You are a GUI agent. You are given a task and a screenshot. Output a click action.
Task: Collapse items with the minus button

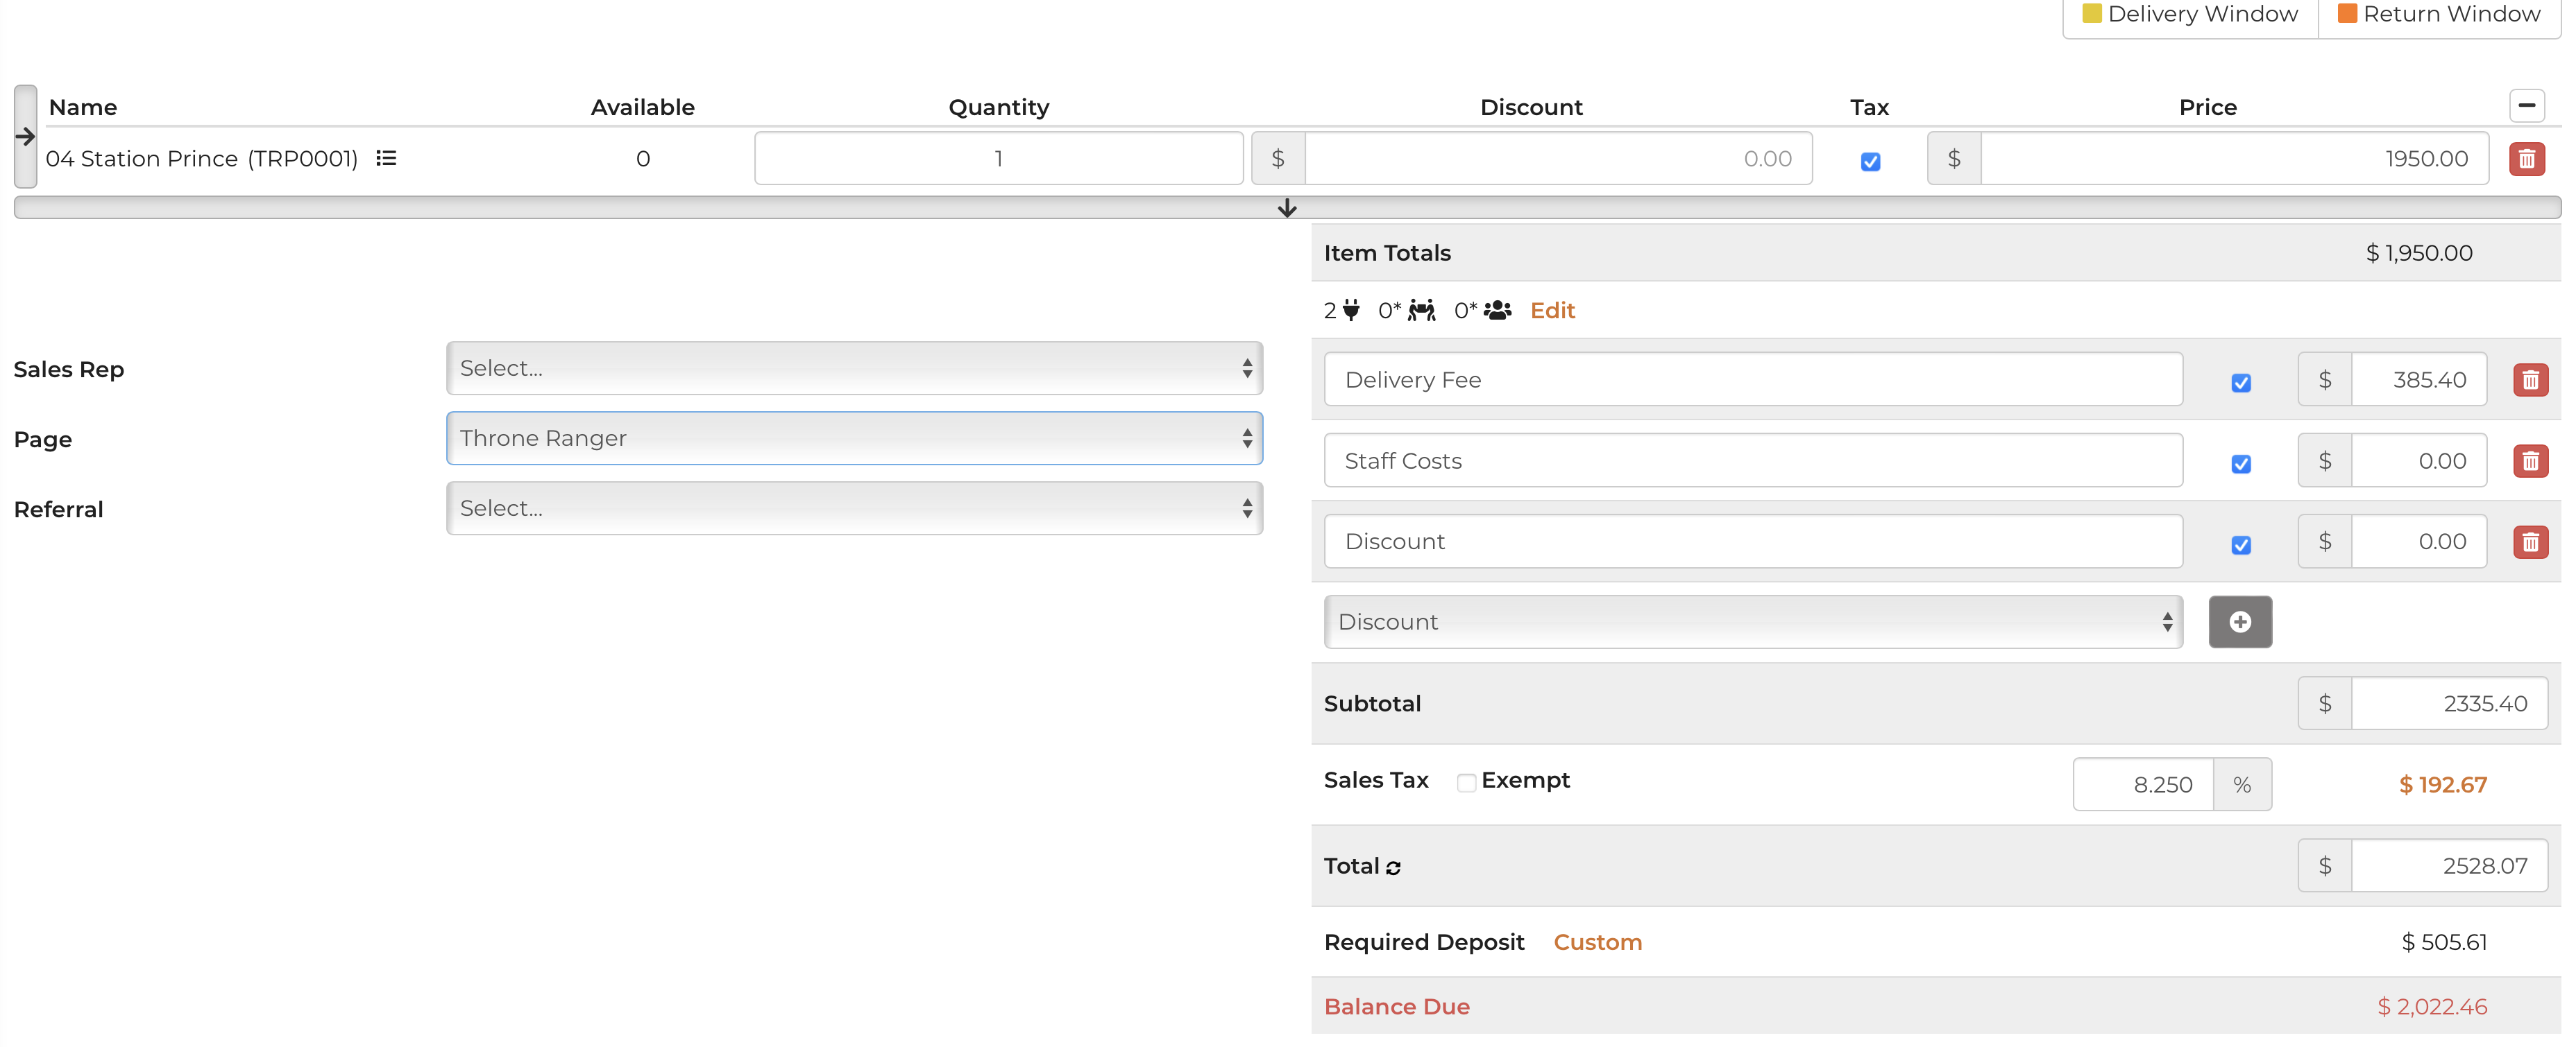[2526, 106]
